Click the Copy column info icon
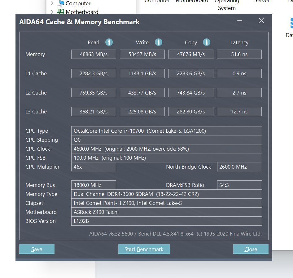 pos(206,42)
